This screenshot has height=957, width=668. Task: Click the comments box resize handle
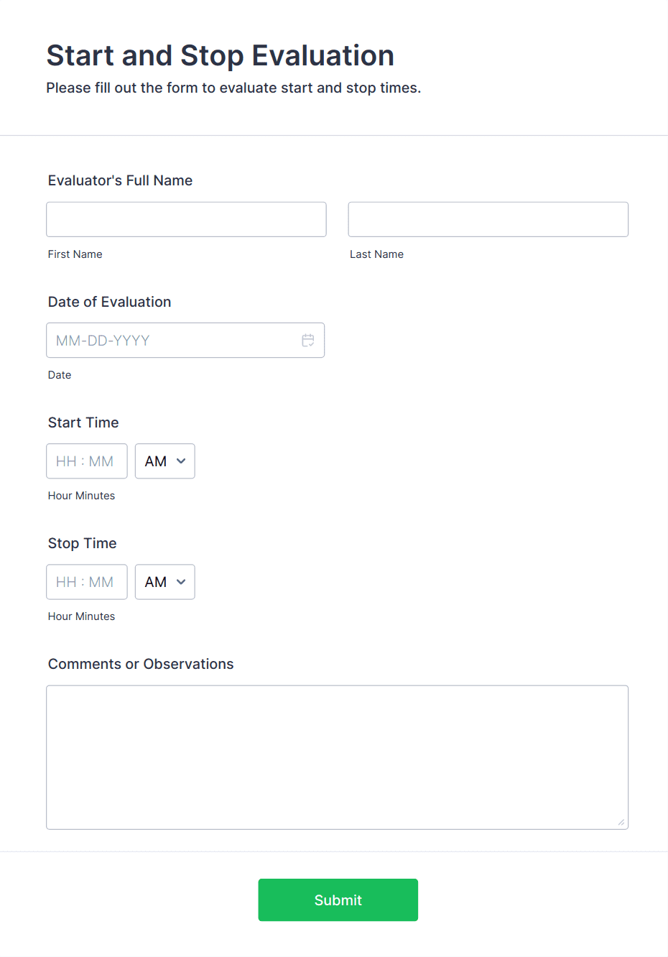pos(621,822)
